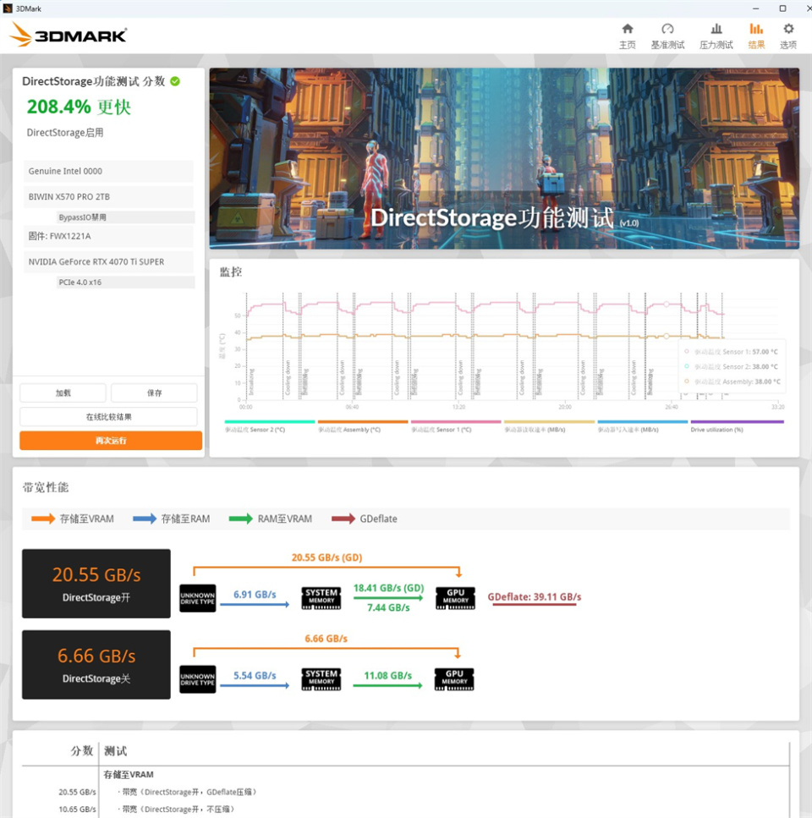Click the orange 存储至VRAM arrow legend
The height and width of the screenshot is (818, 812).
[73, 519]
